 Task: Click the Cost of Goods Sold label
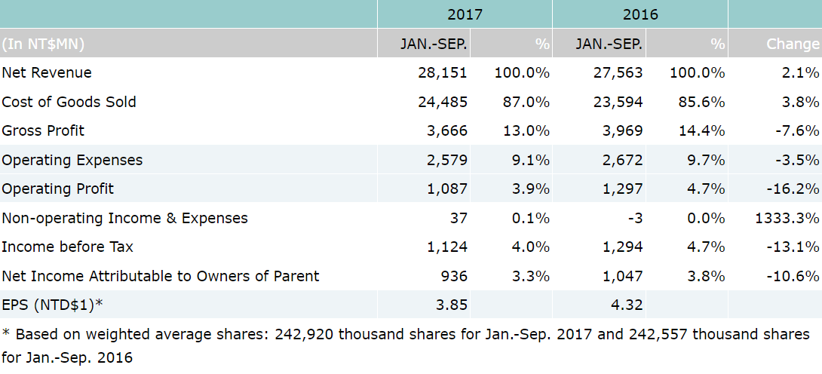pyautogui.click(x=69, y=102)
